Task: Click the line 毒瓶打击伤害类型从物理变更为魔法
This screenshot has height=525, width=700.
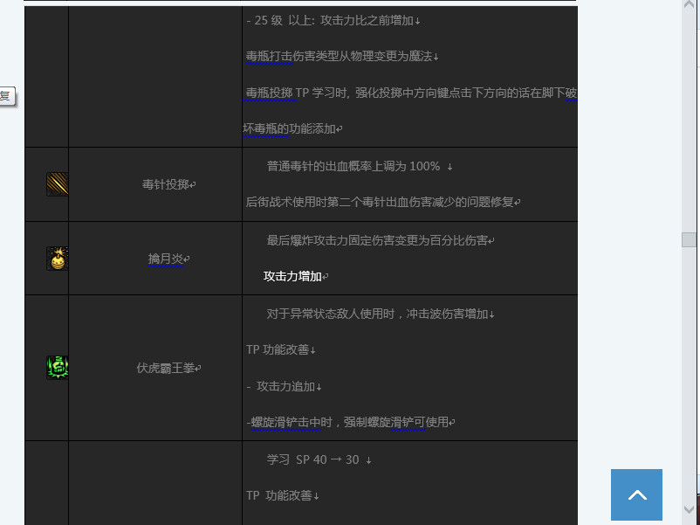Action: coord(339,56)
